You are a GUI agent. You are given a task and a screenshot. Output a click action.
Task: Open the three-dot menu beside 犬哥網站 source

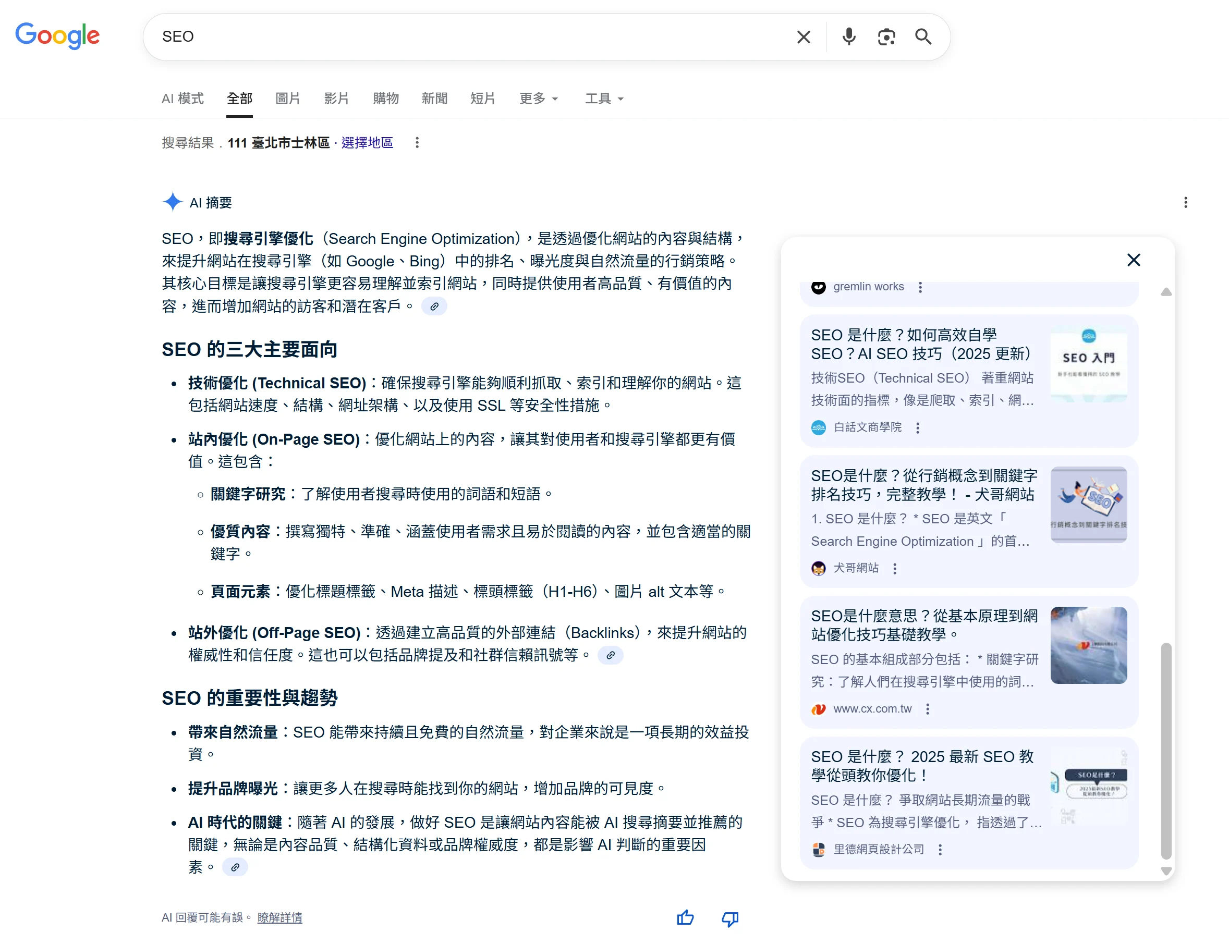895,568
